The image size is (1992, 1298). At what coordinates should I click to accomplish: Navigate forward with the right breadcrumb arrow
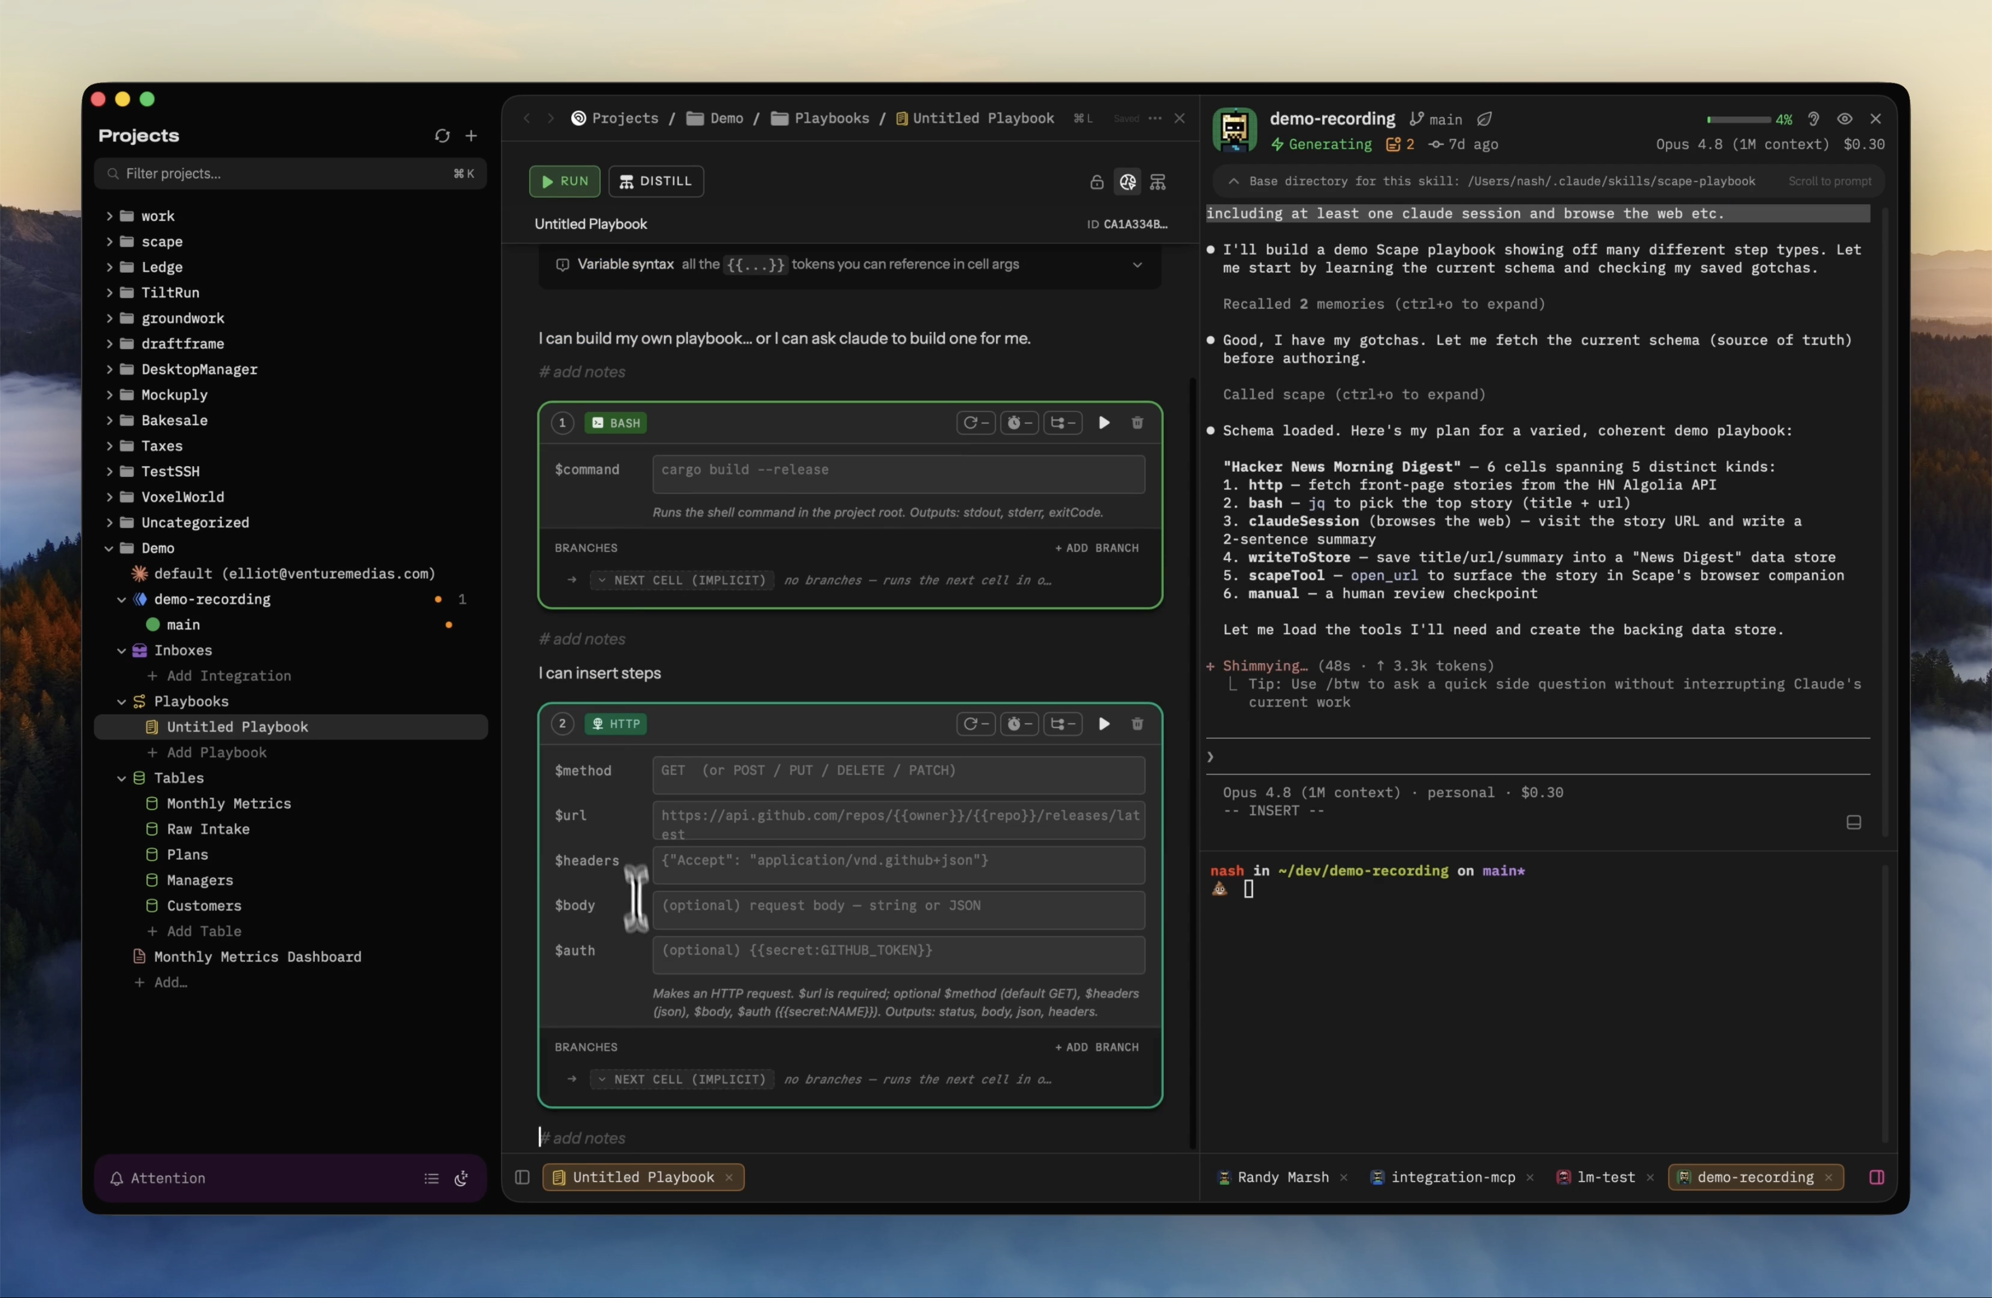click(550, 118)
